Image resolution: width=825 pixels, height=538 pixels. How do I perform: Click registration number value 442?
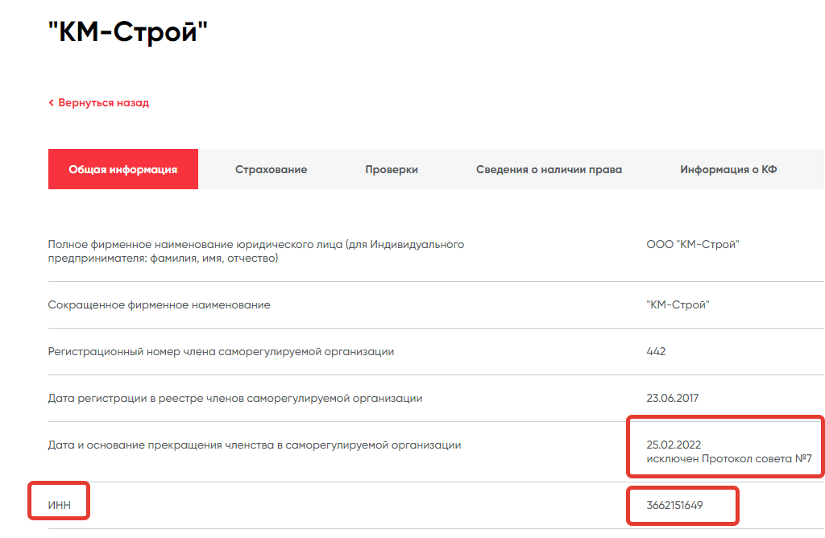pos(656,352)
